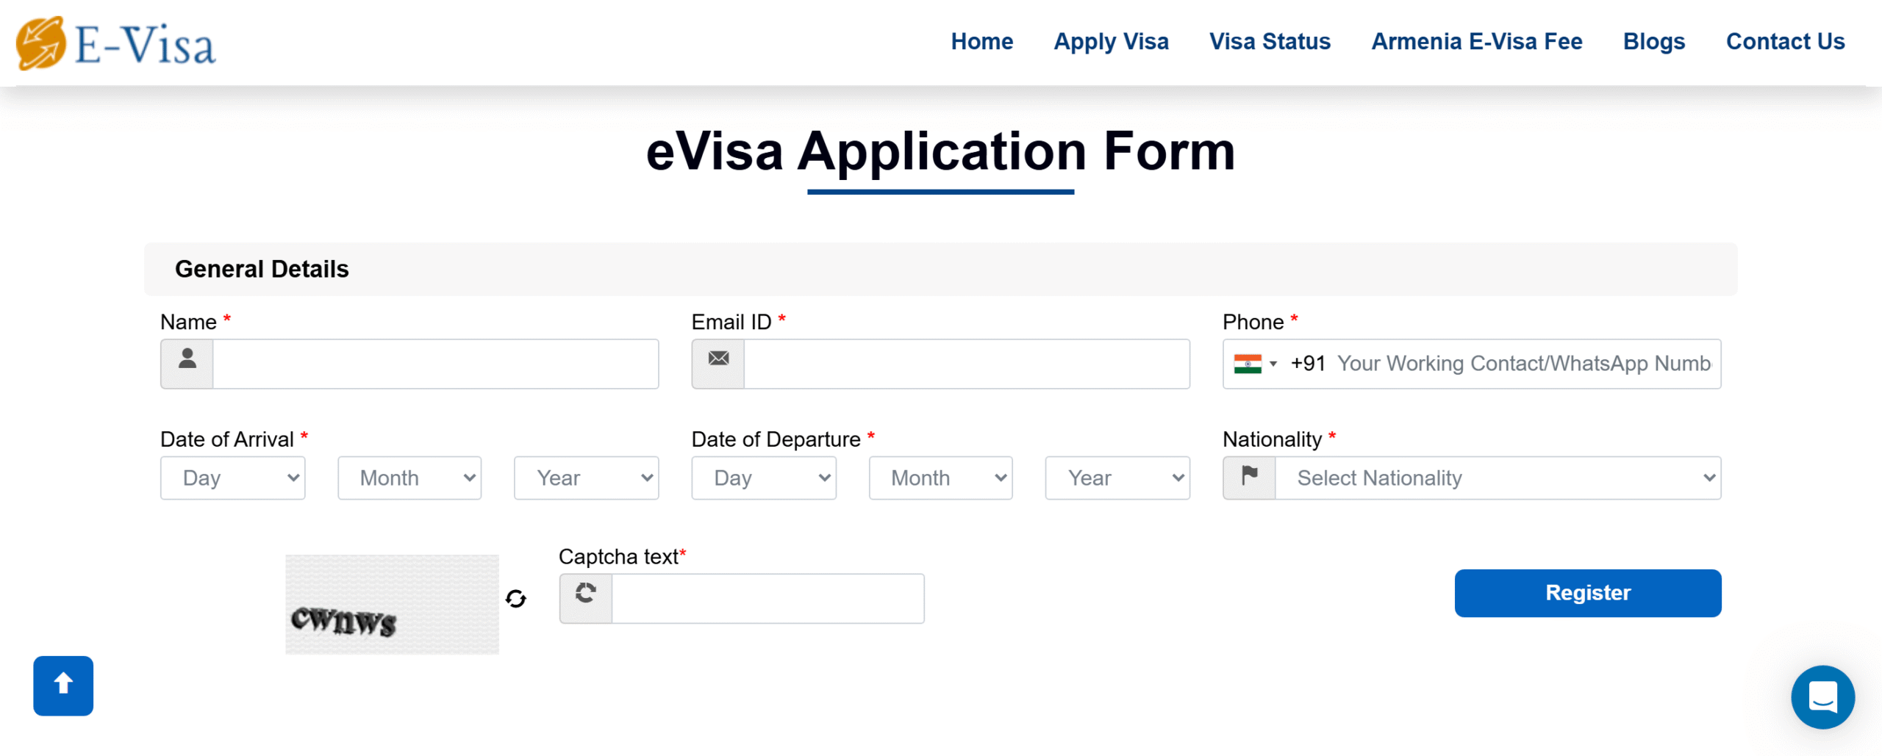Viewport: 1882px width, 756px height.
Task: Open the arrival Day dropdown
Action: click(232, 478)
